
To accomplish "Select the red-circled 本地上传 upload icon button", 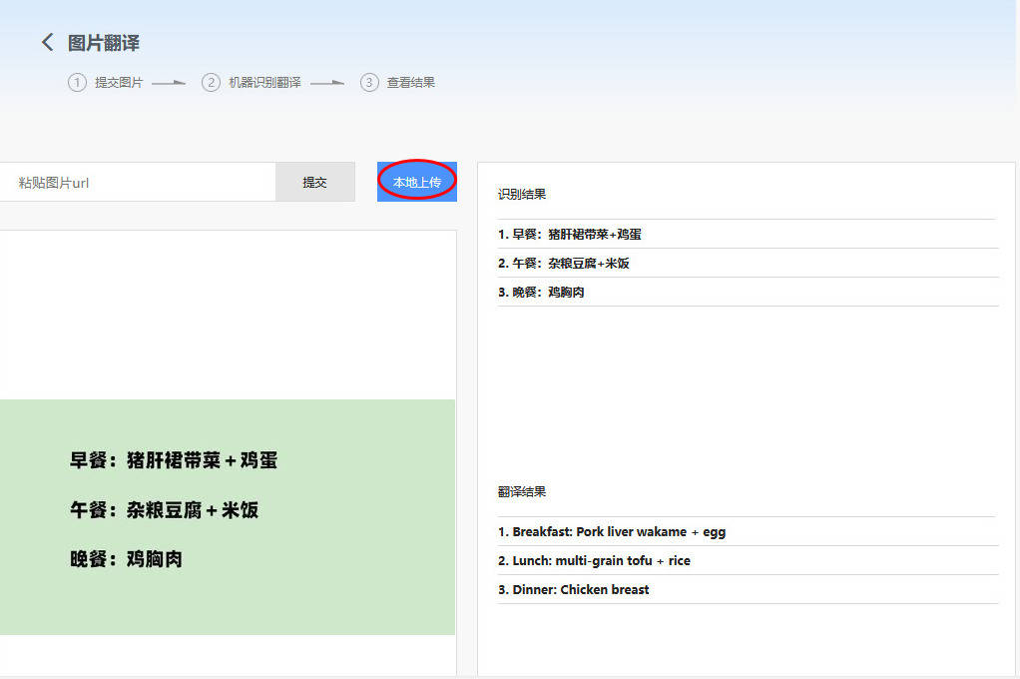I will click(416, 181).
